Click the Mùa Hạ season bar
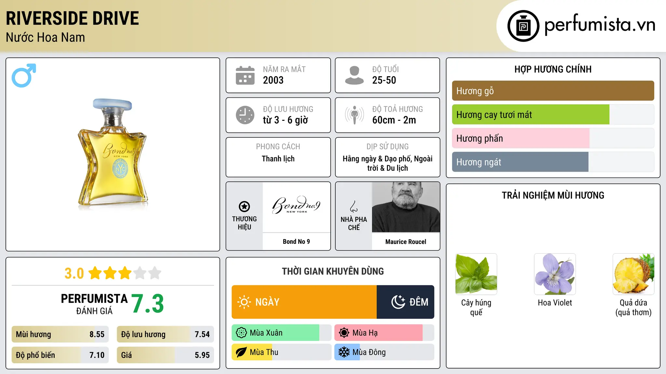This screenshot has height=374, width=666. pyautogui.click(x=384, y=333)
